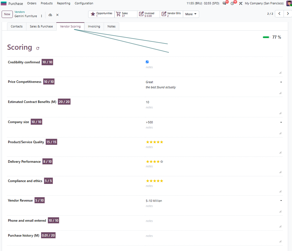Toggle the Credibility confirmed checkbox
Screen dimensions: 292x251
(147, 62)
